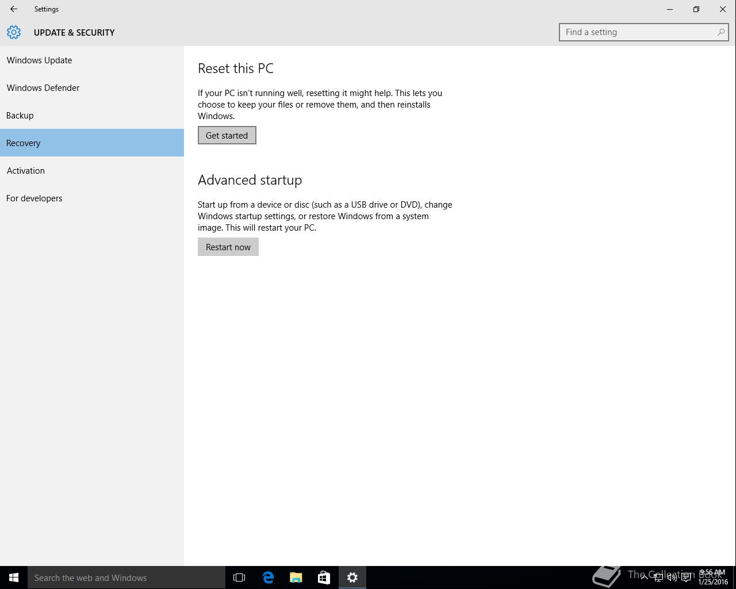Click the Update & Security gear icon
Viewport: 736px width, 589px height.
coord(14,32)
